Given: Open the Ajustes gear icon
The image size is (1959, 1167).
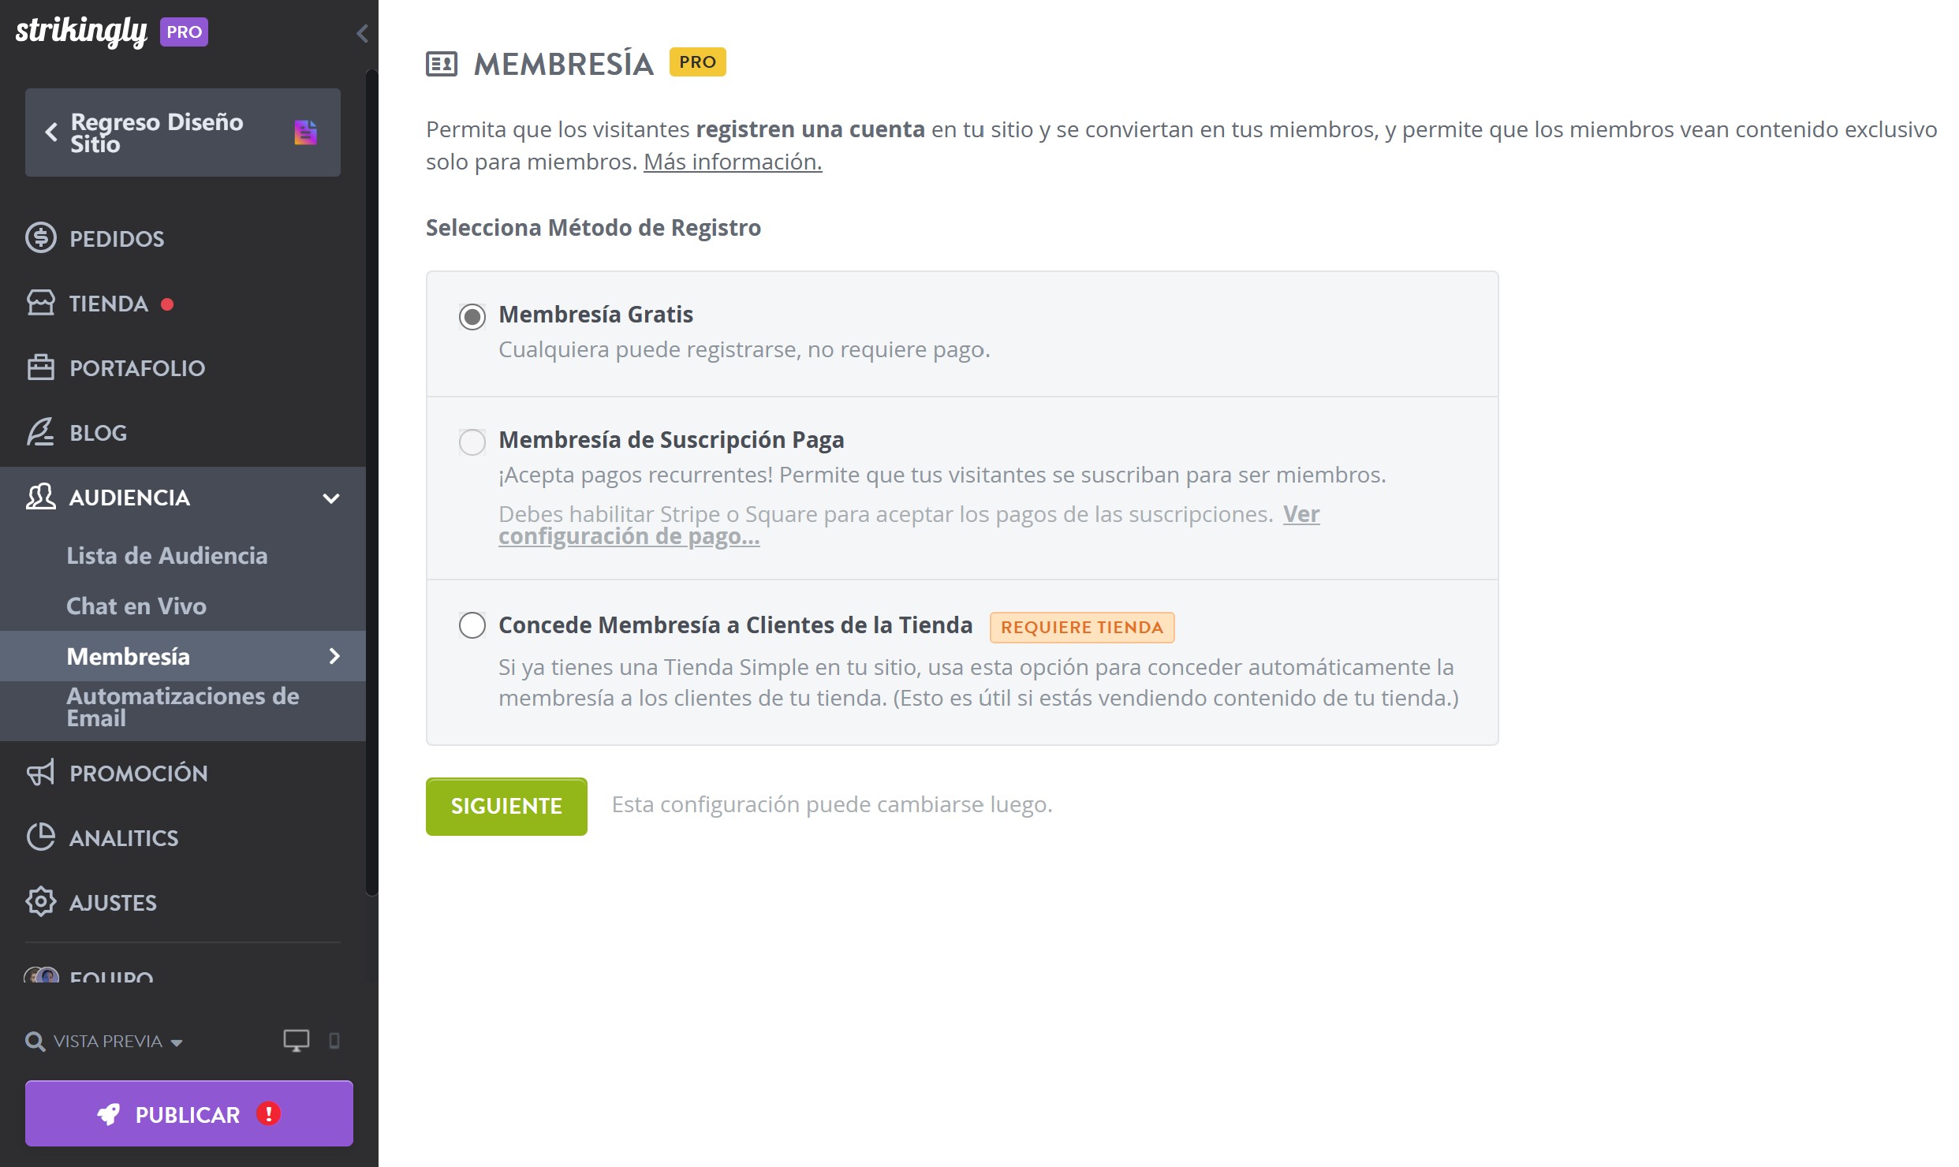Looking at the screenshot, I should point(41,901).
